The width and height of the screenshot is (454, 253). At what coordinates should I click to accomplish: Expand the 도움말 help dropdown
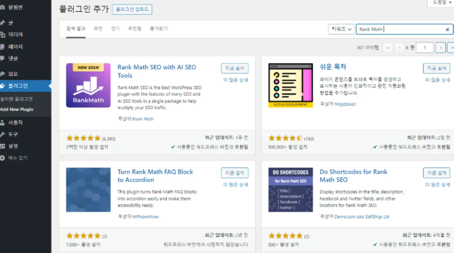[x=442, y=3]
